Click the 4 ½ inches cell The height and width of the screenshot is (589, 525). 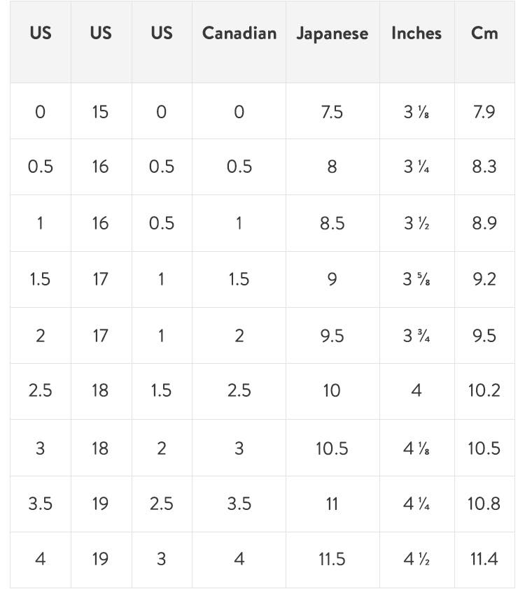pyautogui.click(x=416, y=559)
